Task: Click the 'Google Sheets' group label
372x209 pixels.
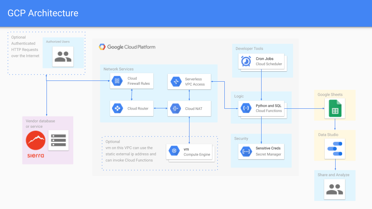Action: [x=330, y=94]
